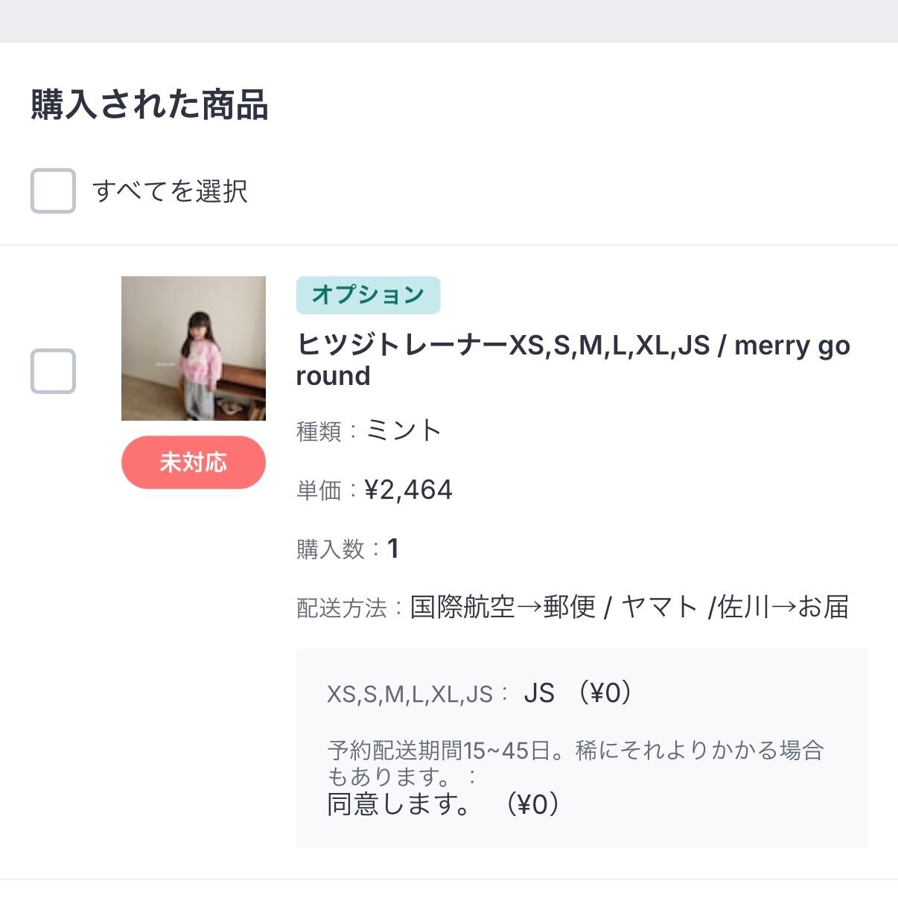898x898 pixels.
Task: Click the gray bar at the top
Action: 449,21
